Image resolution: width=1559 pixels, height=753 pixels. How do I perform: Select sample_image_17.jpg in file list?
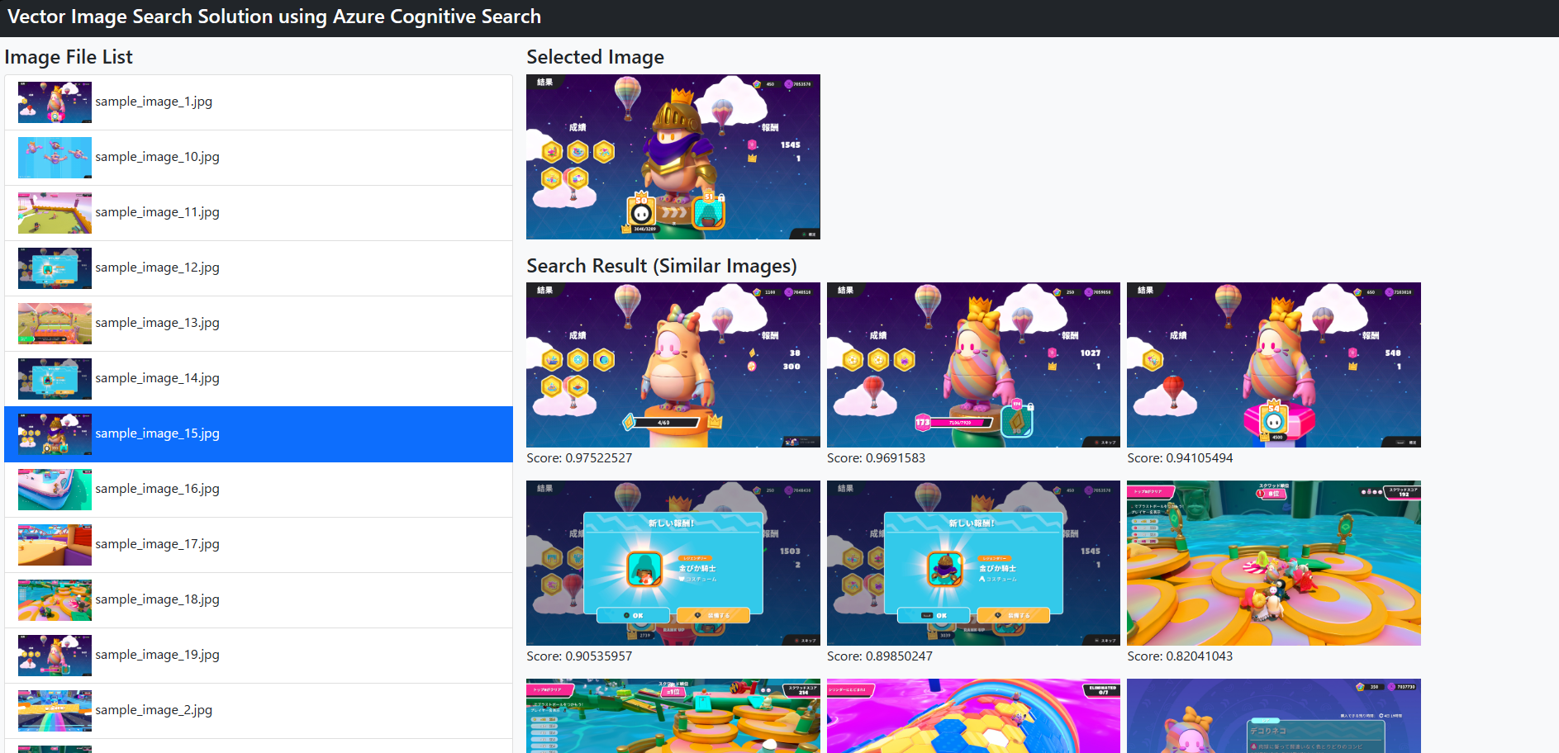pos(259,545)
